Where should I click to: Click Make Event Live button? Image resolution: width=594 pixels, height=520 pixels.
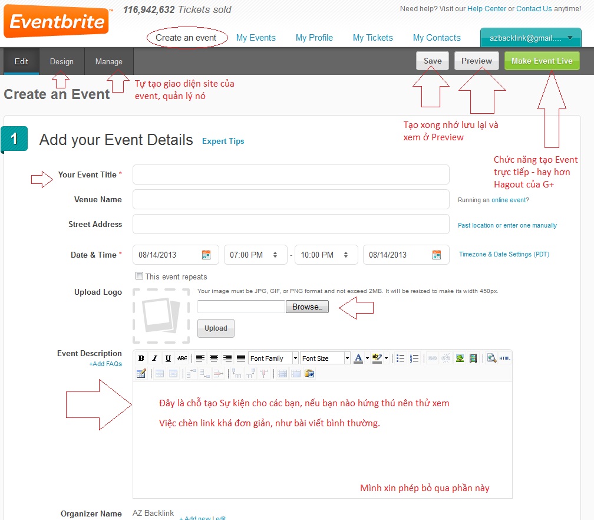pyautogui.click(x=542, y=61)
